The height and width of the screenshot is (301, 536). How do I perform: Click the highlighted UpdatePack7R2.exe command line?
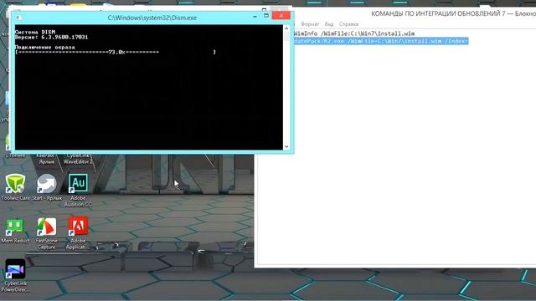(381, 41)
